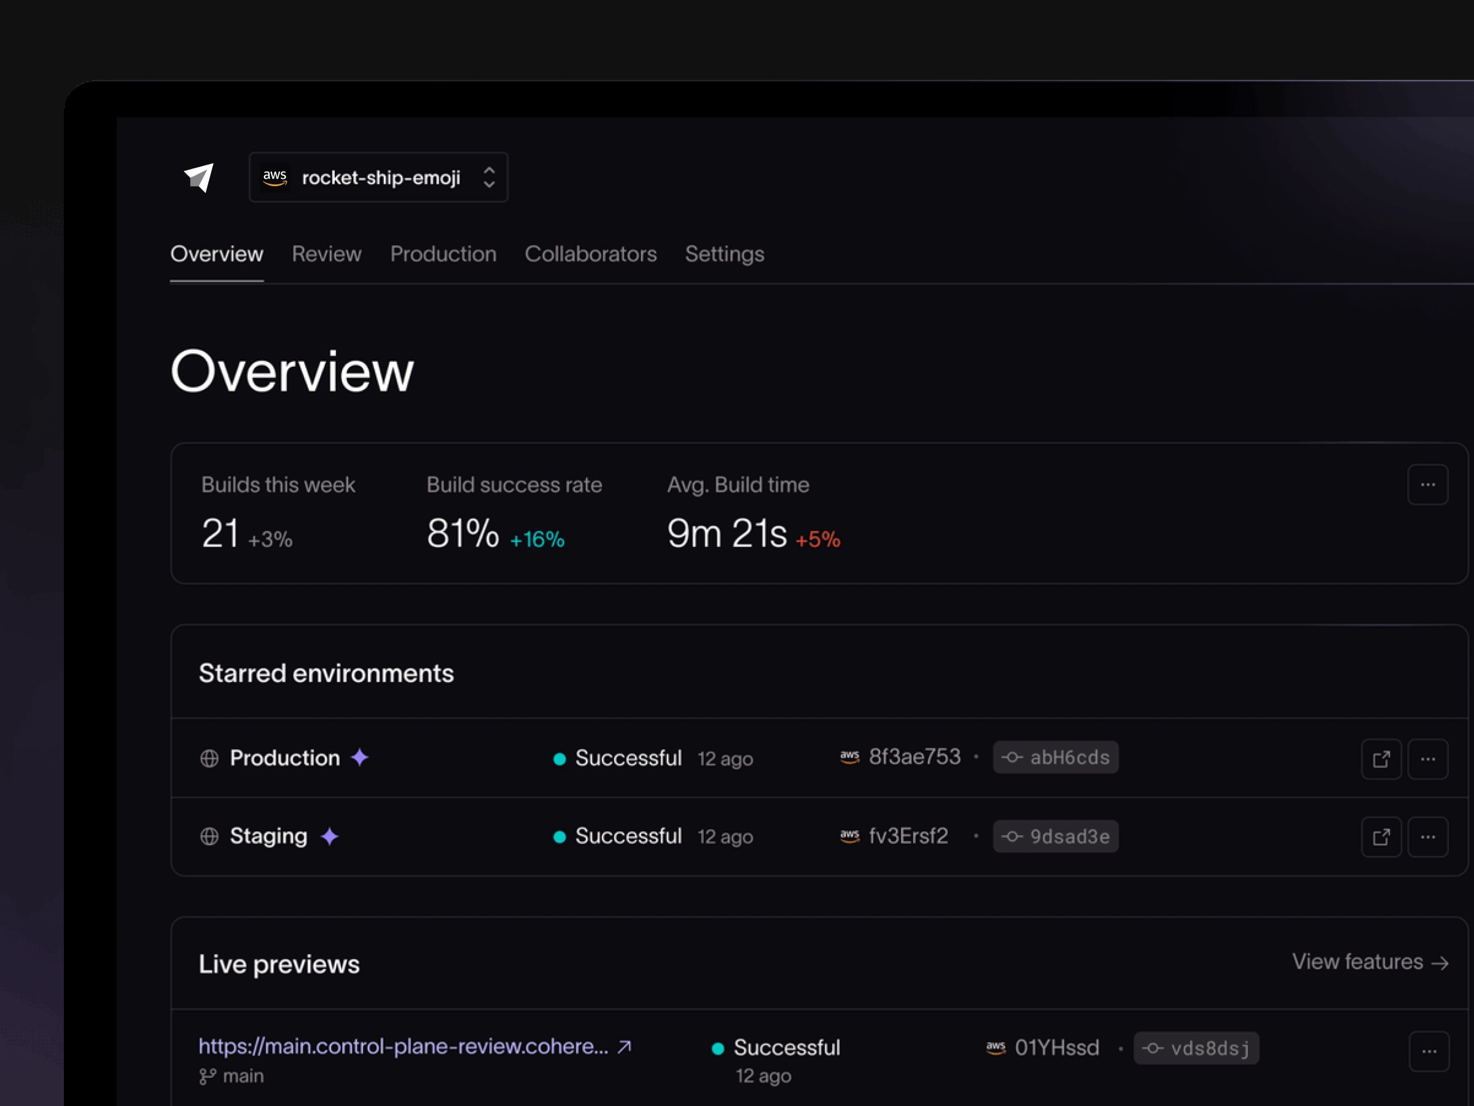Click the external arrow after preview URL
This screenshot has width=1474, height=1106.
(625, 1046)
